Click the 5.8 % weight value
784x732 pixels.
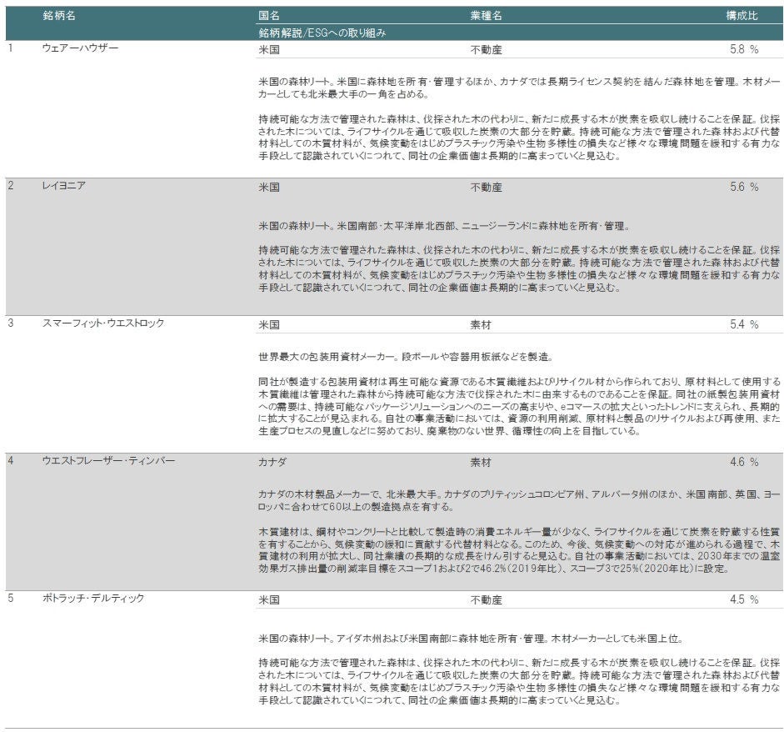coord(743,49)
